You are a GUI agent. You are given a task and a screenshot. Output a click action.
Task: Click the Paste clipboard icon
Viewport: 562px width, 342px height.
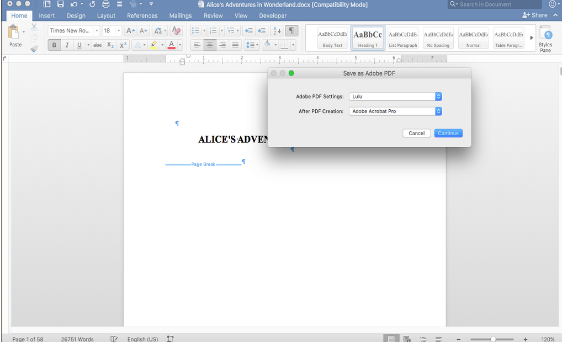click(14, 32)
